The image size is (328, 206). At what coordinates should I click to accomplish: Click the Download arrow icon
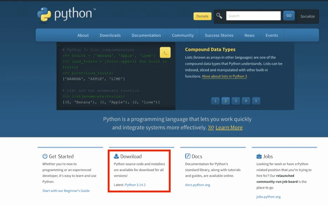[116, 156]
